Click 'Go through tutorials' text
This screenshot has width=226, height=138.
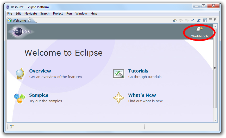pyautogui.click(x=145, y=77)
